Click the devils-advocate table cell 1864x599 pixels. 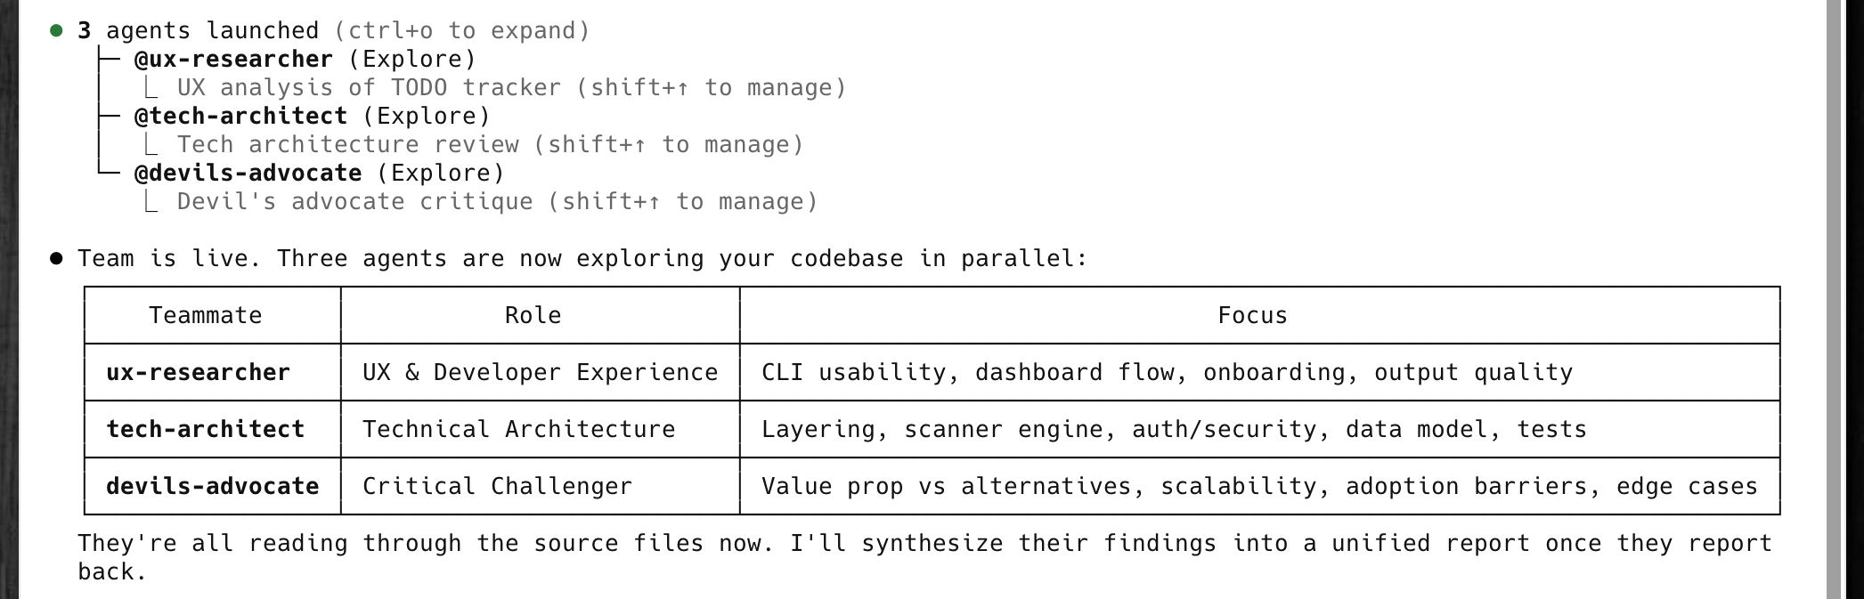click(213, 487)
